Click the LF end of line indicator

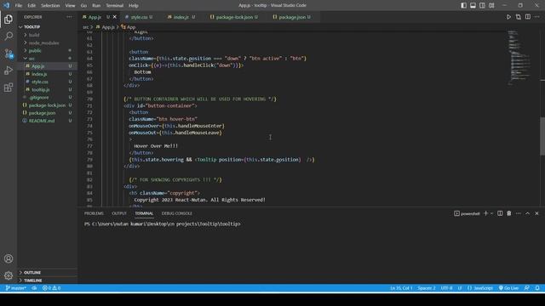point(460,288)
